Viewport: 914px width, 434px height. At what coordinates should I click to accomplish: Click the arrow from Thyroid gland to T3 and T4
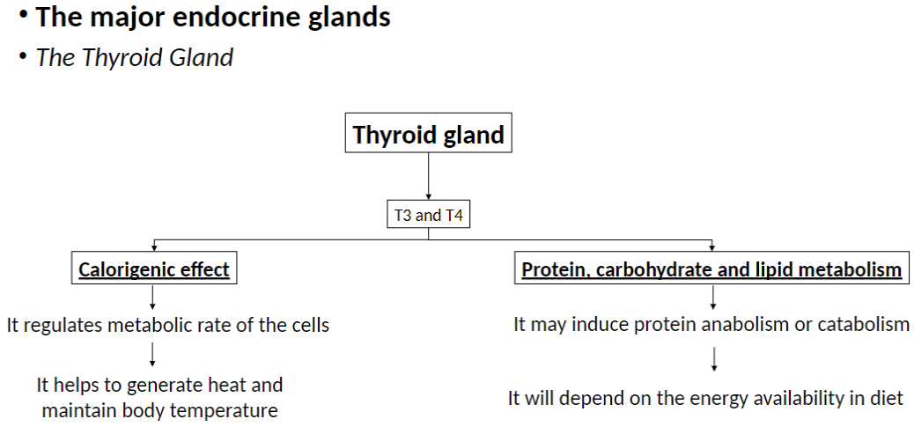coord(428,175)
